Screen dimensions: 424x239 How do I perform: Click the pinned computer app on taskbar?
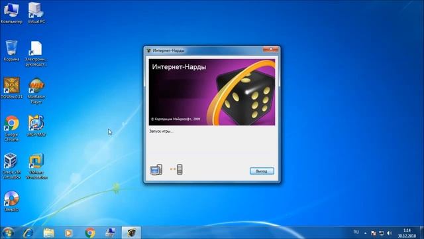[110, 233]
